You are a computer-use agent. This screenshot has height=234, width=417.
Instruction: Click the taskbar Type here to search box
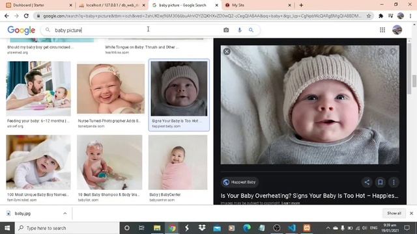(67, 228)
